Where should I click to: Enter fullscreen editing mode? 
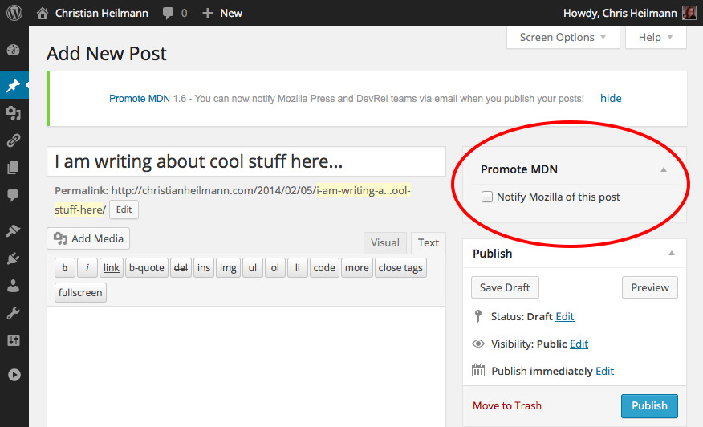click(x=81, y=292)
